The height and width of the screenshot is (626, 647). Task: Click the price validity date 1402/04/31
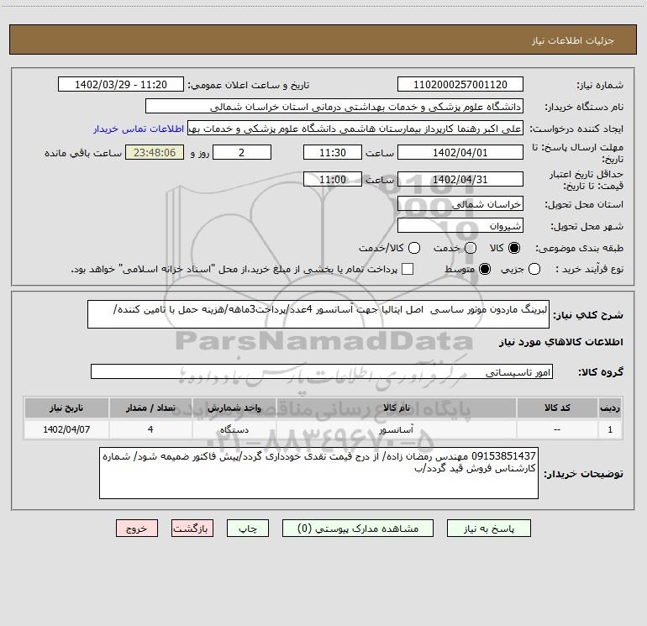(460, 179)
